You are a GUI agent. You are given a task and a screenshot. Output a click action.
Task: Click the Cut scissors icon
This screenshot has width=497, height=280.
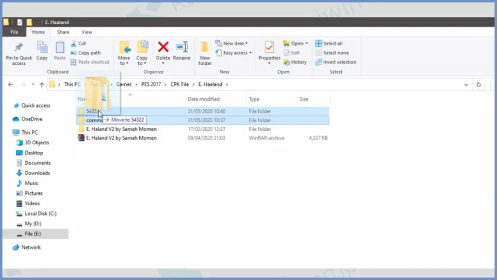pyautogui.click(x=74, y=44)
